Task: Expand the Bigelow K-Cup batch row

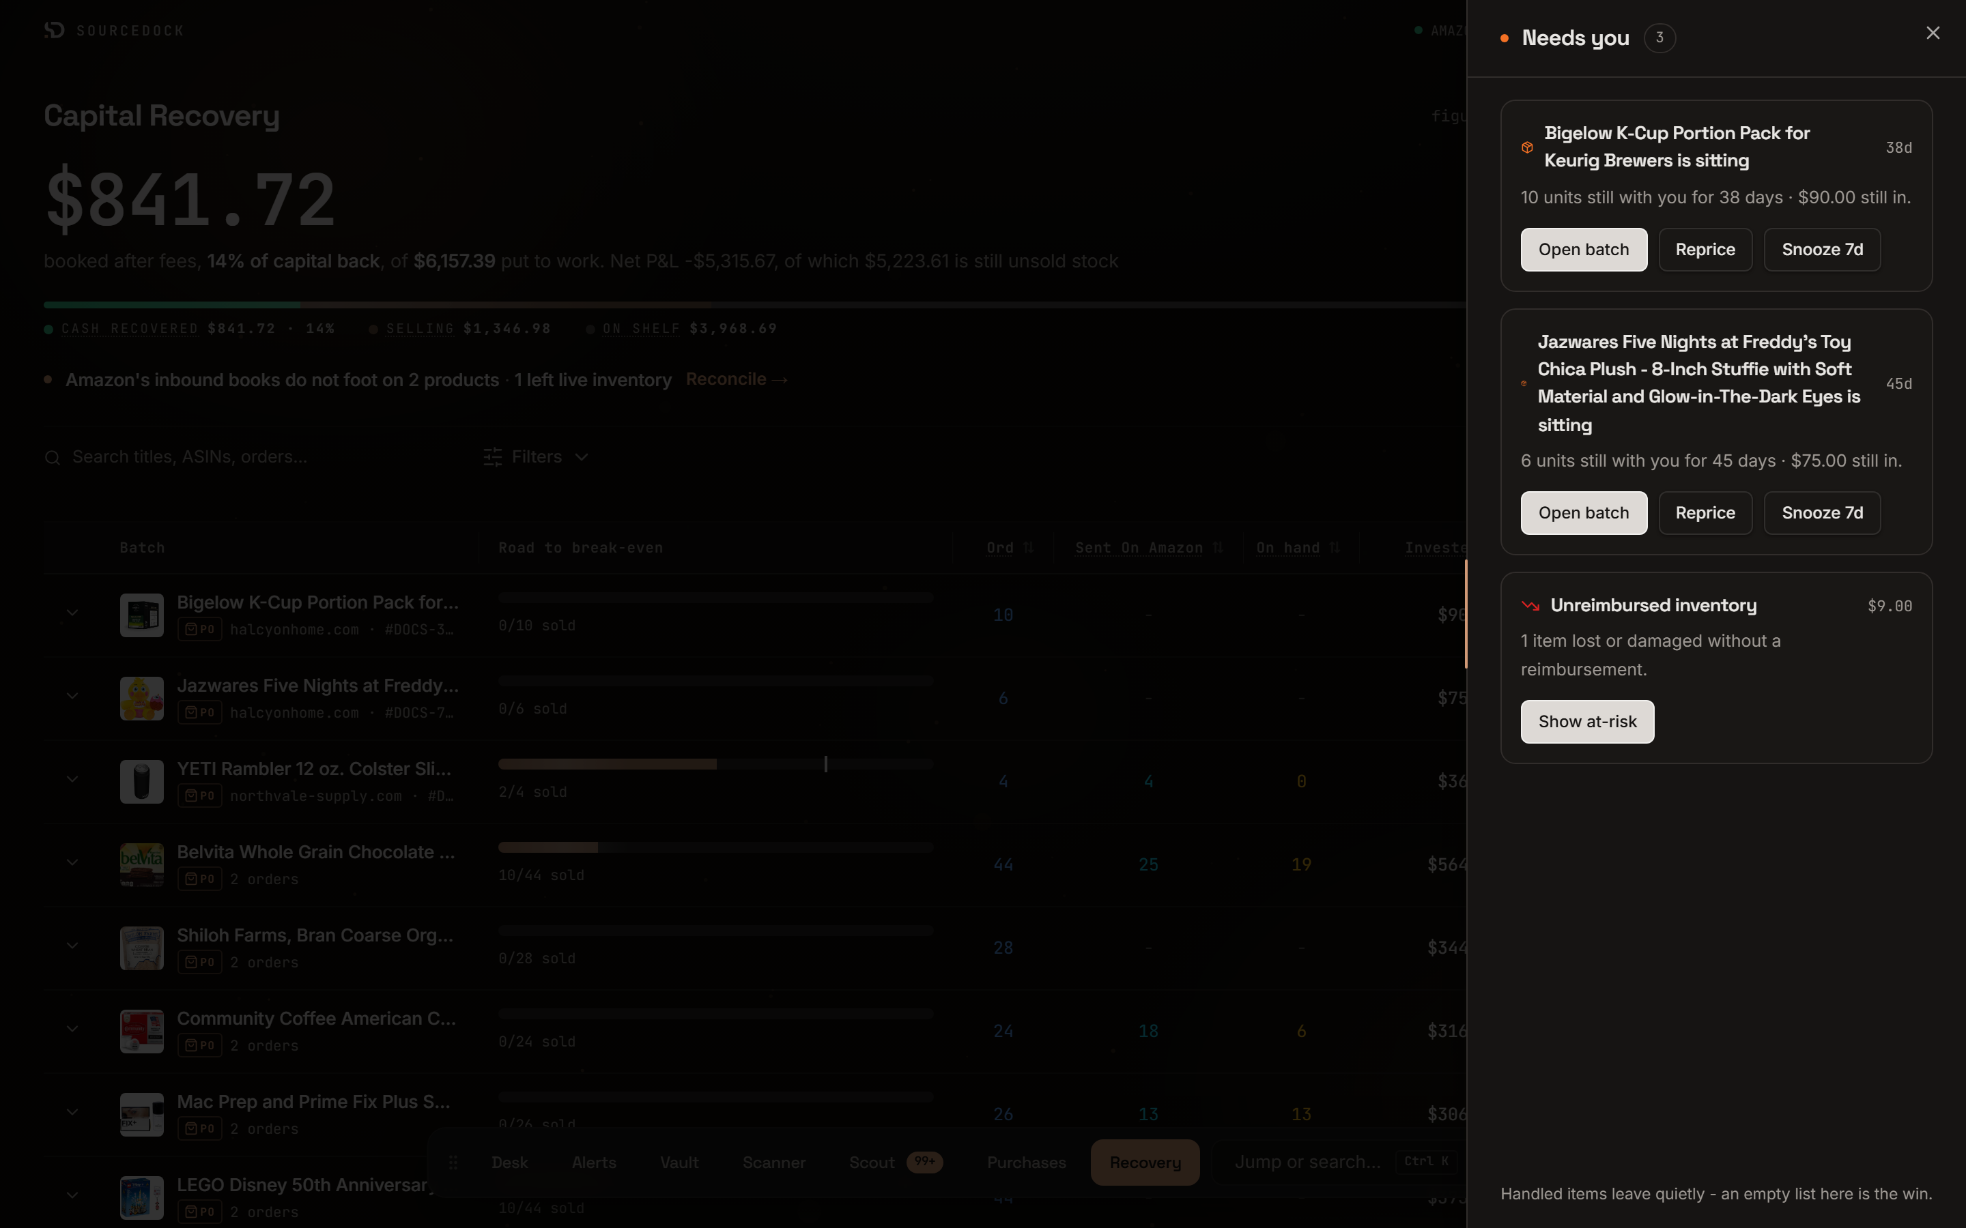Action: (72, 613)
